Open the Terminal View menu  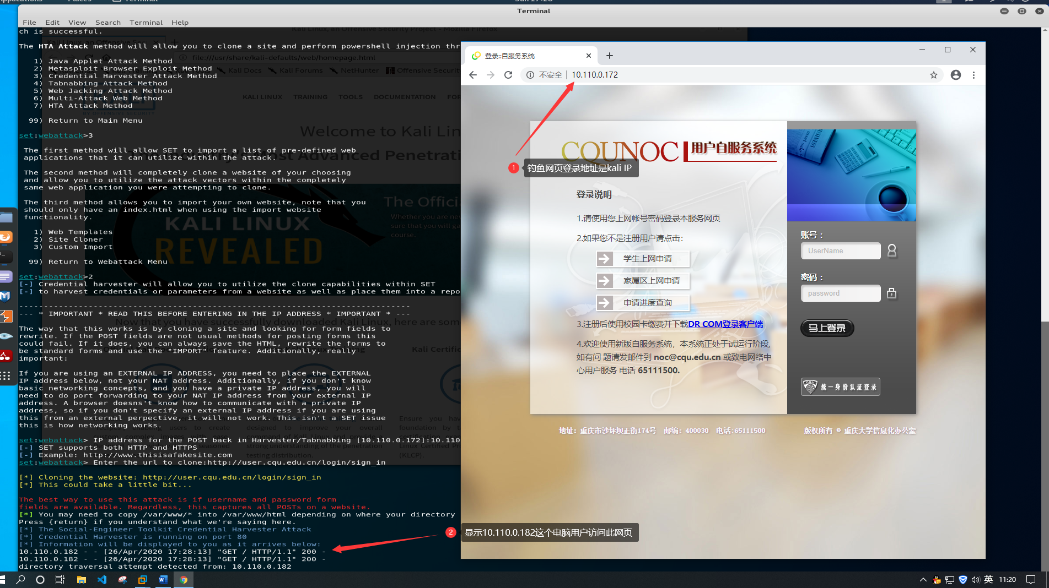pos(77,23)
